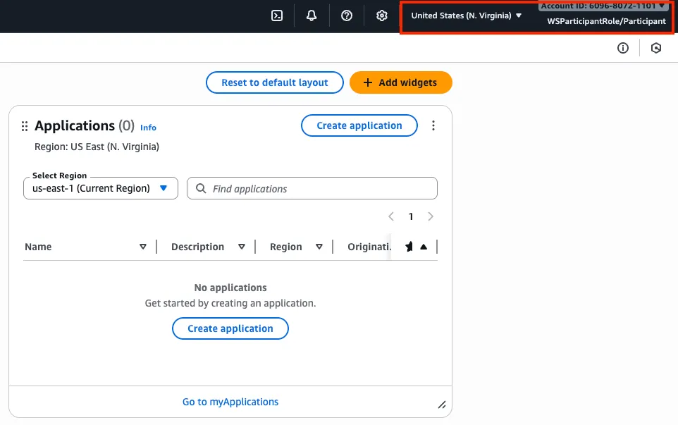678x425 pixels.
Task: Click the hexagon icon at the top right
Action: click(x=656, y=48)
